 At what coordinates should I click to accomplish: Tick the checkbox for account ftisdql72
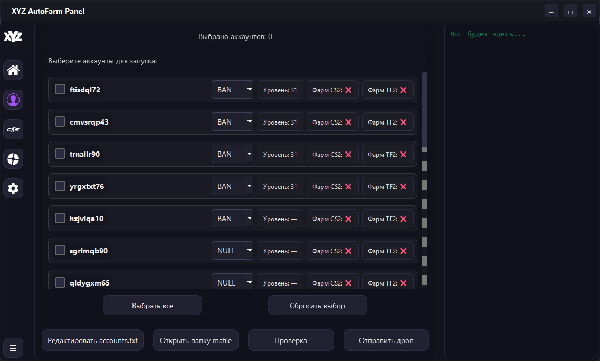click(60, 90)
